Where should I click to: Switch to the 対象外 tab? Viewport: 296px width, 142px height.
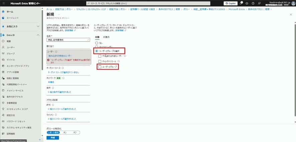[x=106, y=37]
